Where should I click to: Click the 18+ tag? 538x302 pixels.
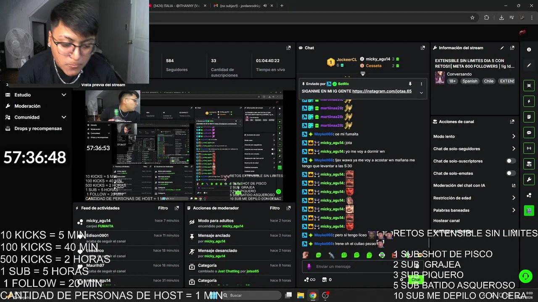(452, 81)
